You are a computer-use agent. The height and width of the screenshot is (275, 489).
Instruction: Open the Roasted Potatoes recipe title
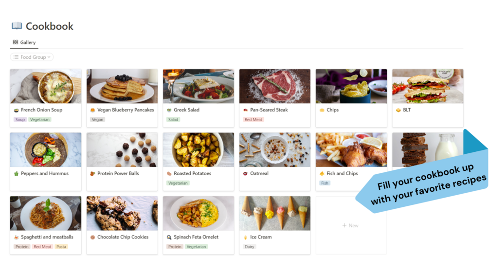coord(192,173)
